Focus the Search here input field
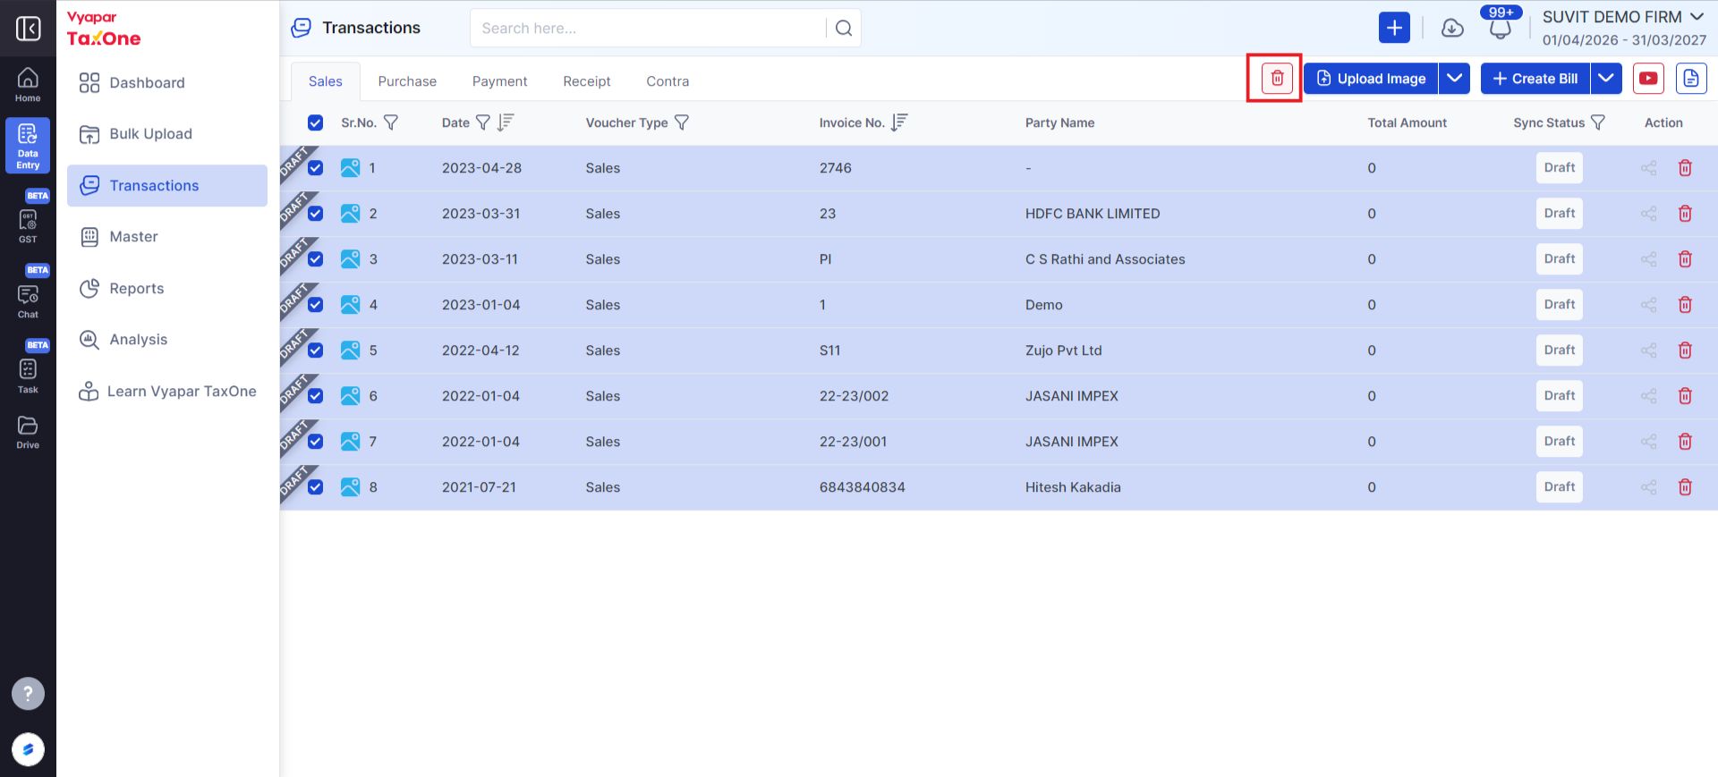1718x777 pixels. tap(649, 28)
